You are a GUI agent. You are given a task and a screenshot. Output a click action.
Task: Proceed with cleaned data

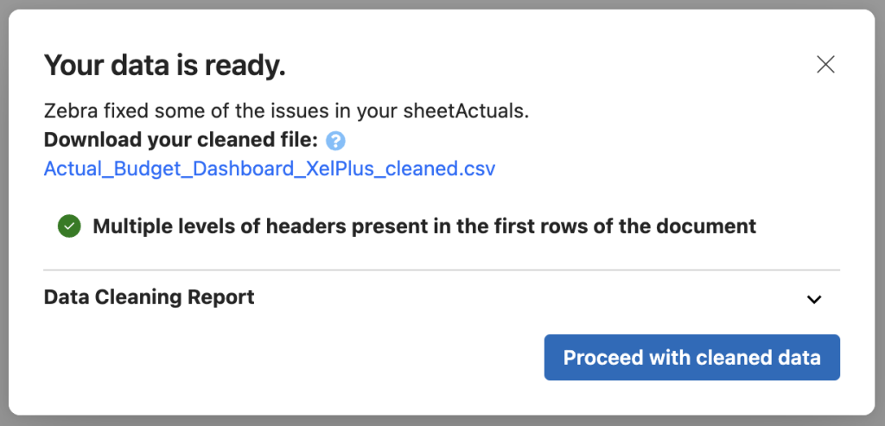point(692,357)
